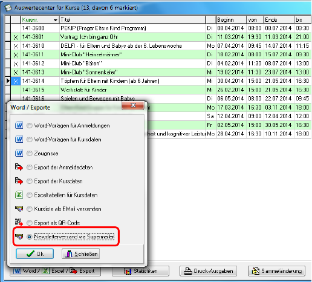The height and width of the screenshot is (282, 312).
Task: Click printer icon on Druck-Ausgaben button
Action: point(188,271)
